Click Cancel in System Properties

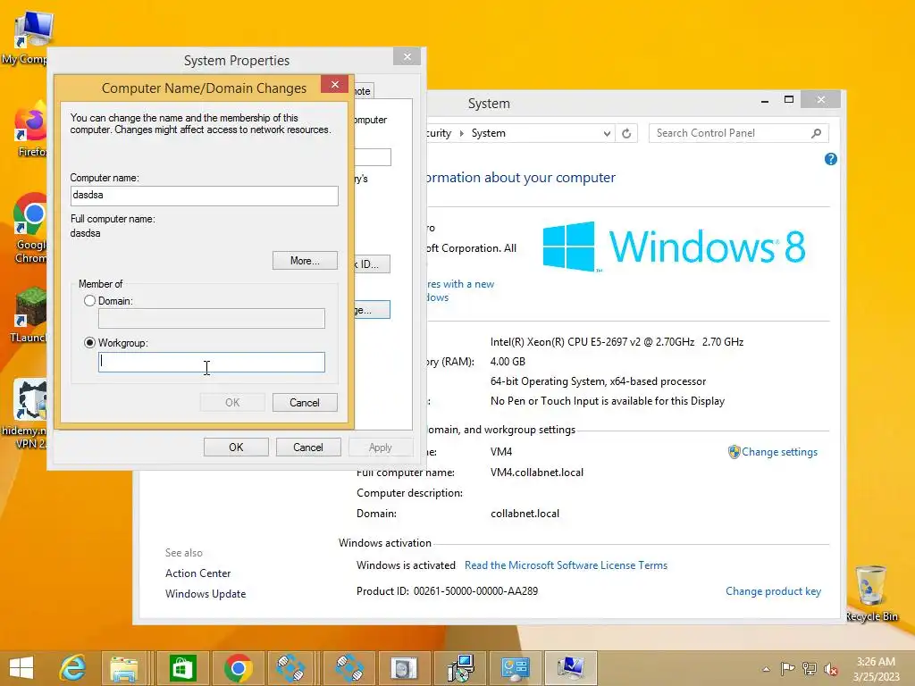(x=308, y=448)
